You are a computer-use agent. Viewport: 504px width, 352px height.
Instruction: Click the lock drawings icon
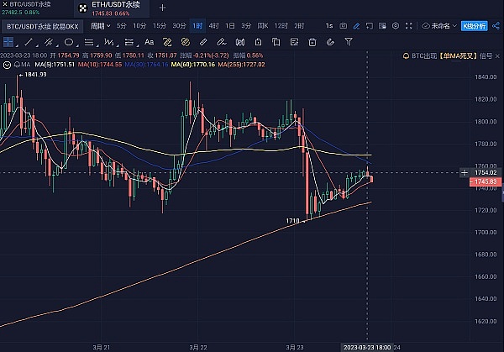coord(258,42)
